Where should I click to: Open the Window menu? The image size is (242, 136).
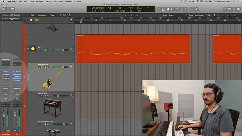tap(68, 2)
